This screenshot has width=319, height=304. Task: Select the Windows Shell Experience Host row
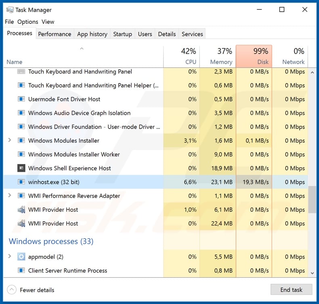click(x=155, y=168)
